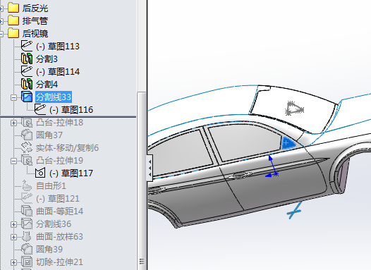371x270 pixels.
Task: Click the split line icon of 分割线36
Action: tap(27, 224)
